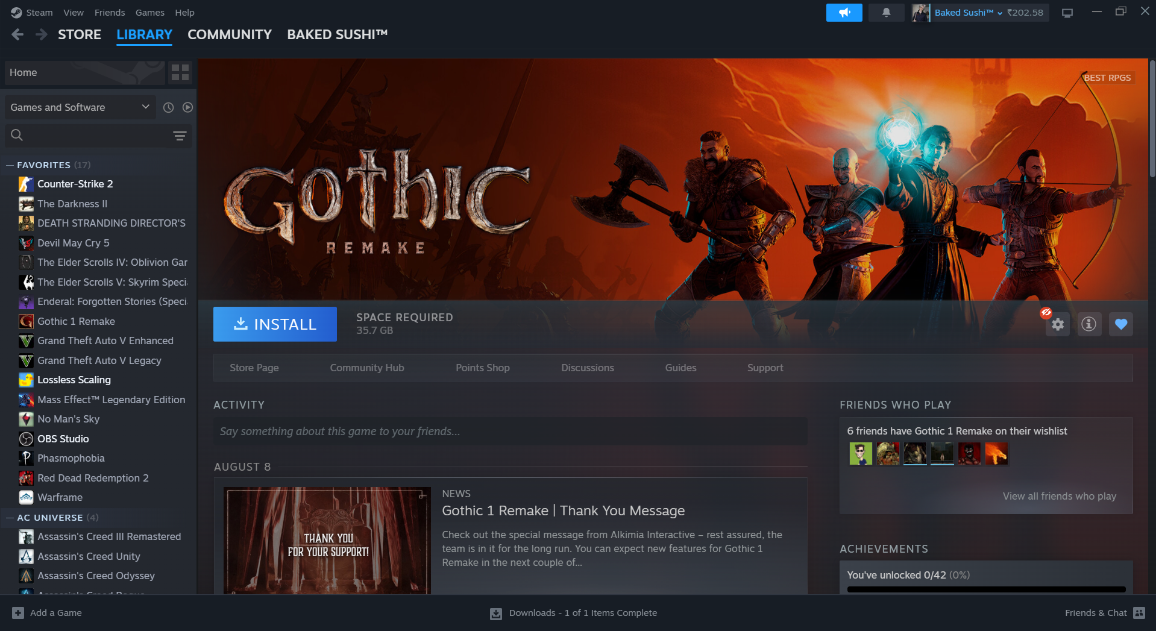Viewport: 1156px width, 631px height.
Task: Open Gothic 1 Remake manage gear icon
Action: tap(1058, 324)
